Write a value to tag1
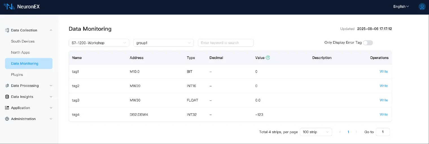 [384, 72]
